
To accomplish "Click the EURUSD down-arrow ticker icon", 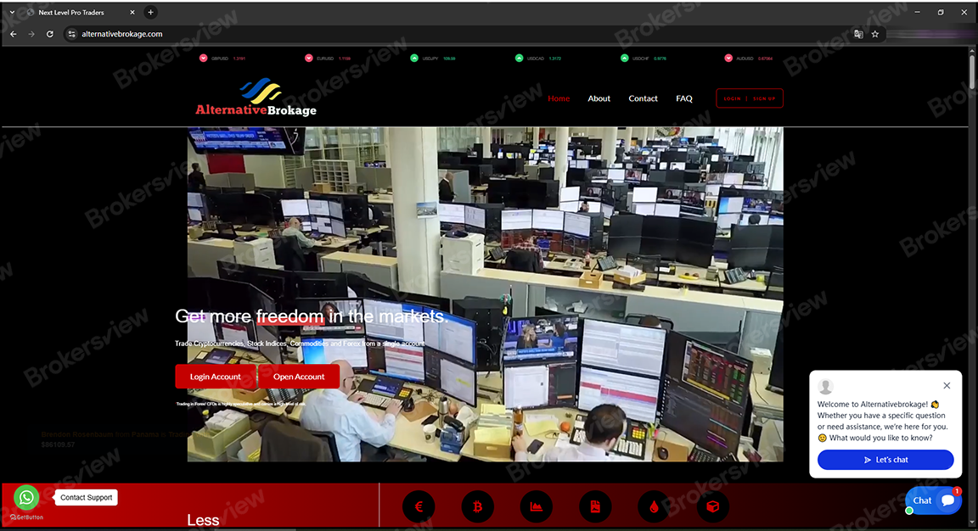I will click(x=309, y=58).
